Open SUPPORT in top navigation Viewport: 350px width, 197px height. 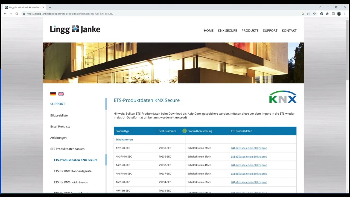click(270, 31)
